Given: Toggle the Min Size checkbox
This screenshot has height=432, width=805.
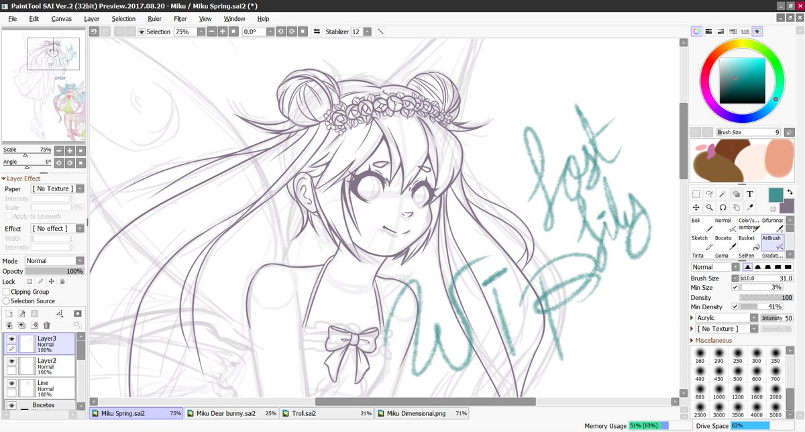Looking at the screenshot, I should [735, 287].
